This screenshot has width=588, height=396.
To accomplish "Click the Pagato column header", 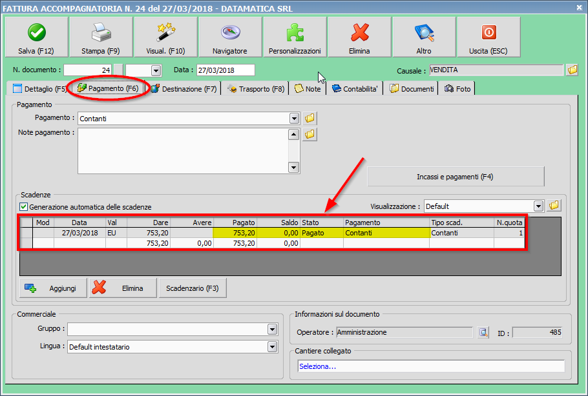I will (x=235, y=223).
